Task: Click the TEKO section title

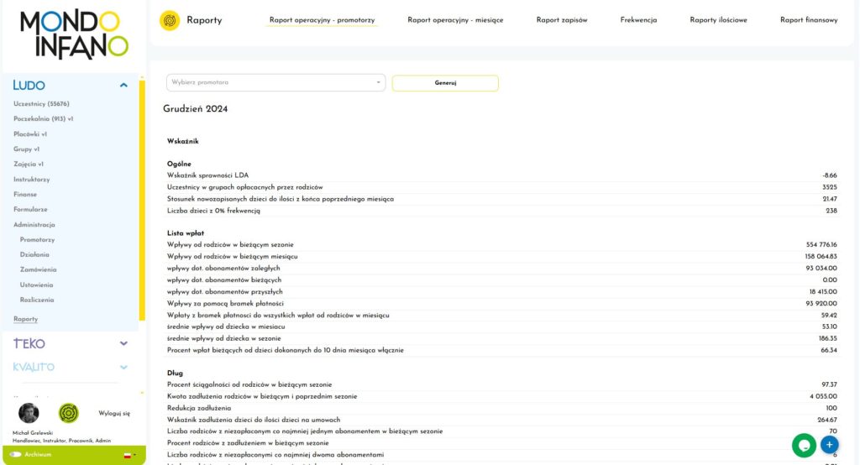Action: 29,344
